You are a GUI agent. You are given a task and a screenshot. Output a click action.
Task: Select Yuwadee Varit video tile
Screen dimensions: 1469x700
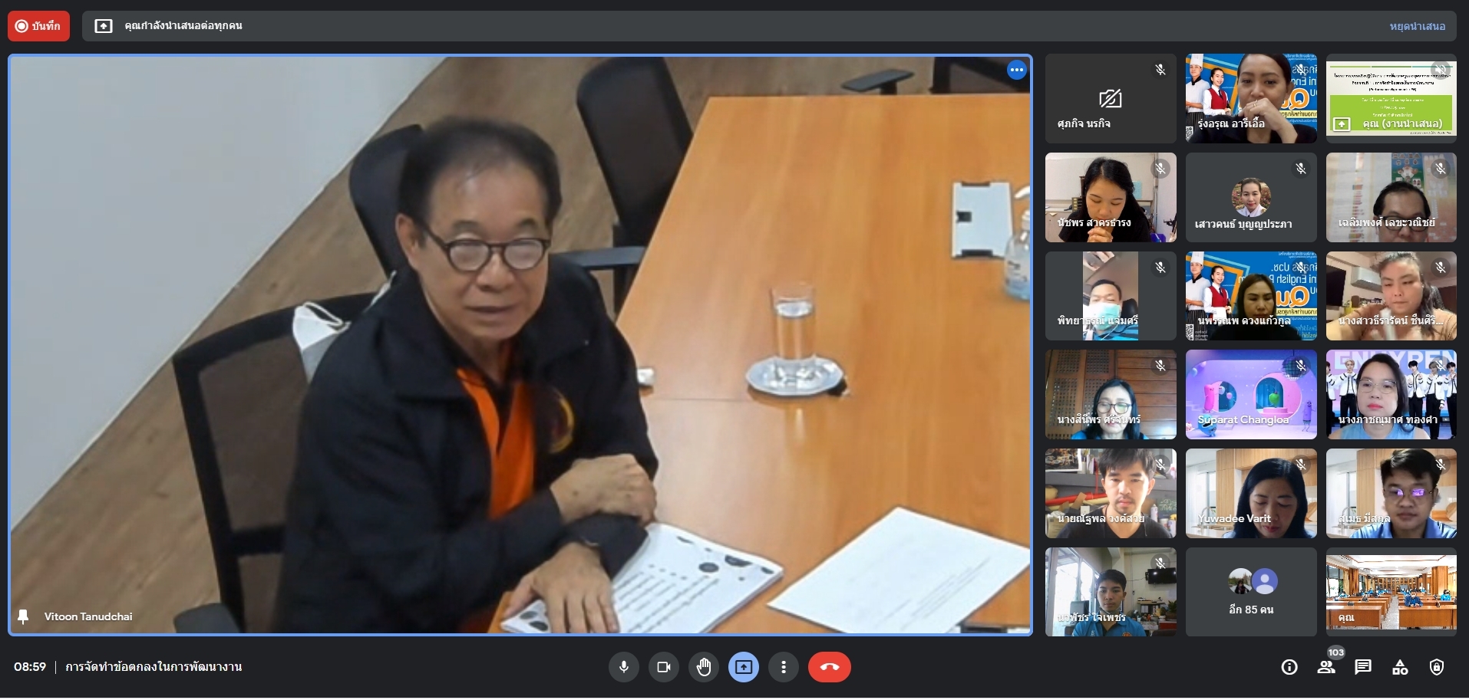(1251, 493)
